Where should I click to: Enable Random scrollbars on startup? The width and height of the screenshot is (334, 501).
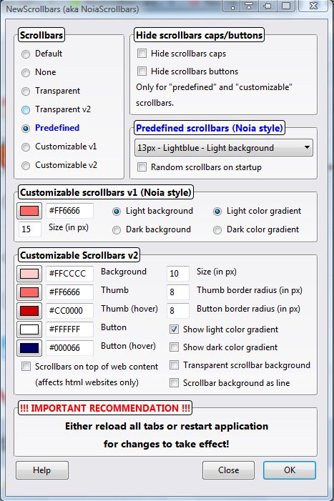click(x=142, y=167)
